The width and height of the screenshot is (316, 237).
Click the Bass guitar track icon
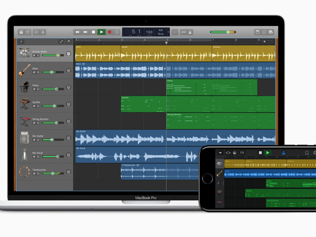coord(24,70)
